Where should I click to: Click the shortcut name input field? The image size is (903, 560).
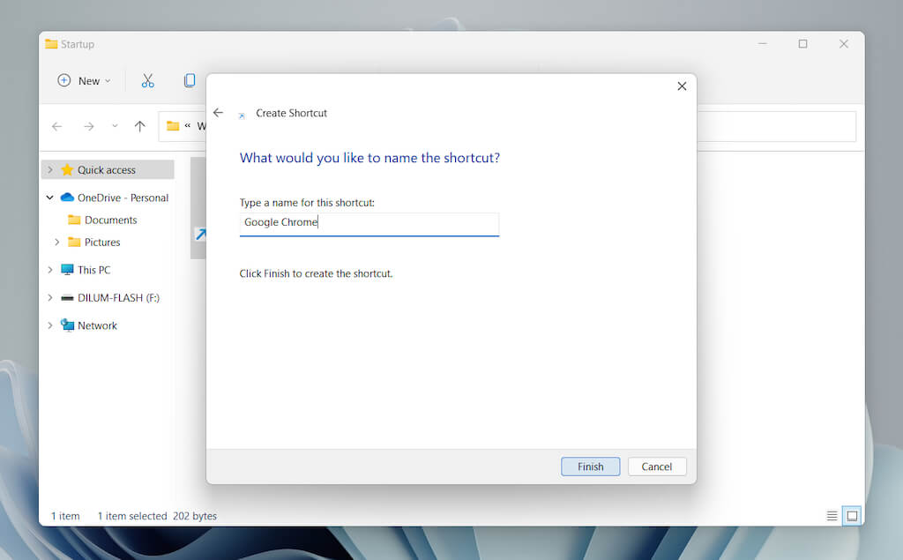369,224
